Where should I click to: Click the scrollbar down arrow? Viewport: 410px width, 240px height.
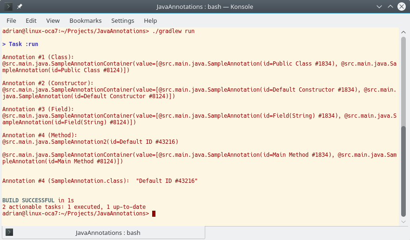[x=403, y=222]
